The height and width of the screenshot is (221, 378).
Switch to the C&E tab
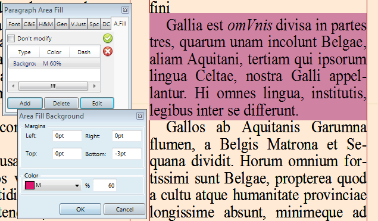click(x=29, y=24)
